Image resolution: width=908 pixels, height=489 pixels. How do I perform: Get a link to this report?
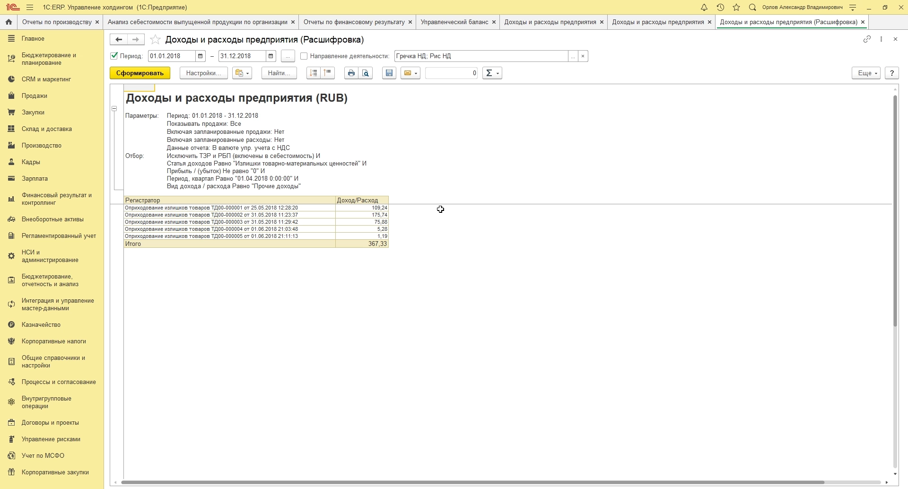(867, 39)
